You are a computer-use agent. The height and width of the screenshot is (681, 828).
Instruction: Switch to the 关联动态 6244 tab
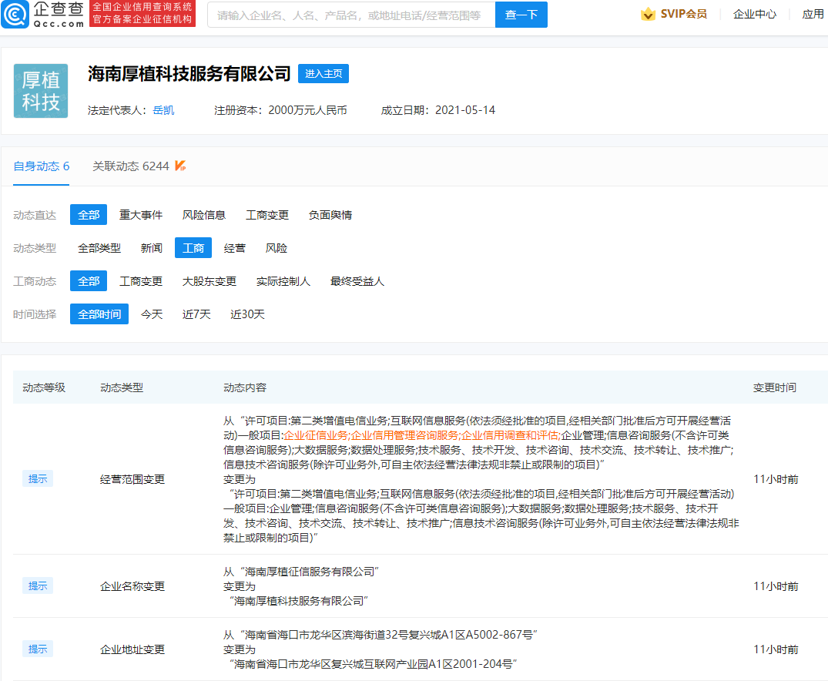[131, 166]
